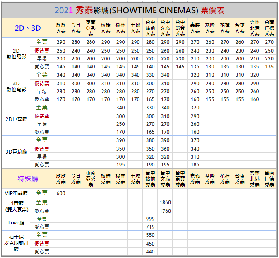Screen dimensions: 279x258
Task: Click the 2021 秀泰影城 票價表 title
Action: pos(139,10)
